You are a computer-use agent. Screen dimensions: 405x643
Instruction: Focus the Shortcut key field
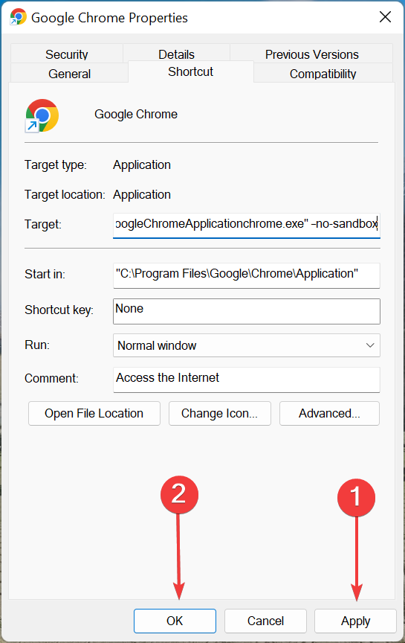tap(247, 311)
